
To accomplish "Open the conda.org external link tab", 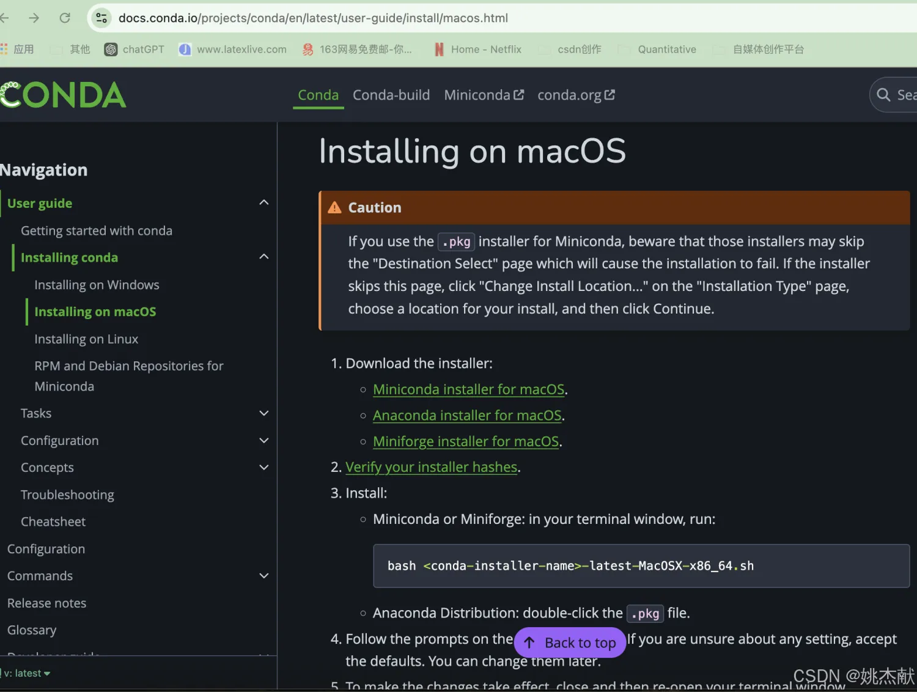I will click(576, 95).
